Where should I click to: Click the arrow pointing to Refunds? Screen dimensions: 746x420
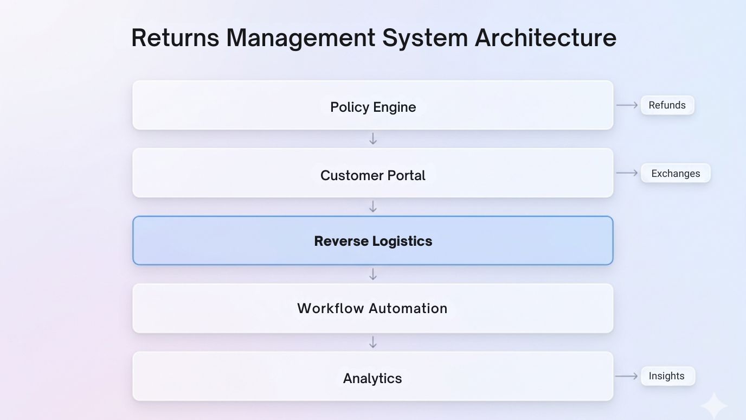tap(627, 105)
